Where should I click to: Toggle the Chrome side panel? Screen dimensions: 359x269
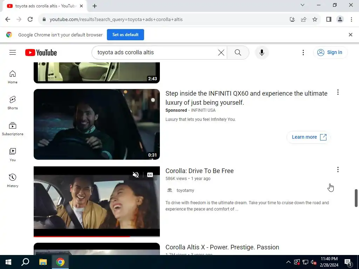coord(329,20)
